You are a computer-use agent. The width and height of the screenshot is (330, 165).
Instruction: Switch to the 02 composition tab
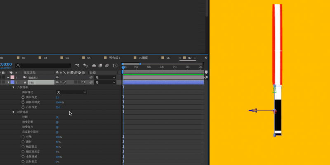[24, 58]
